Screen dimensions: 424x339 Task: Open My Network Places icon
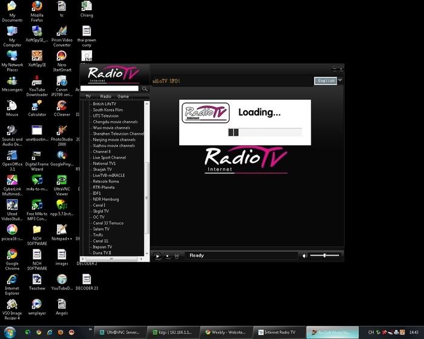point(12,61)
